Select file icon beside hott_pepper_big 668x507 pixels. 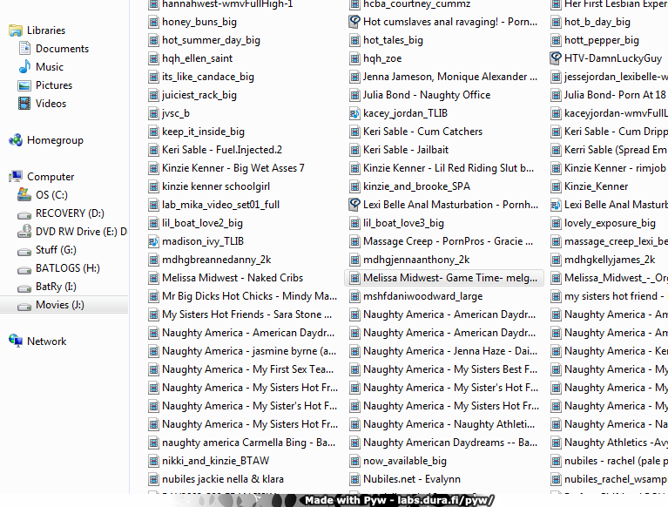click(x=556, y=40)
